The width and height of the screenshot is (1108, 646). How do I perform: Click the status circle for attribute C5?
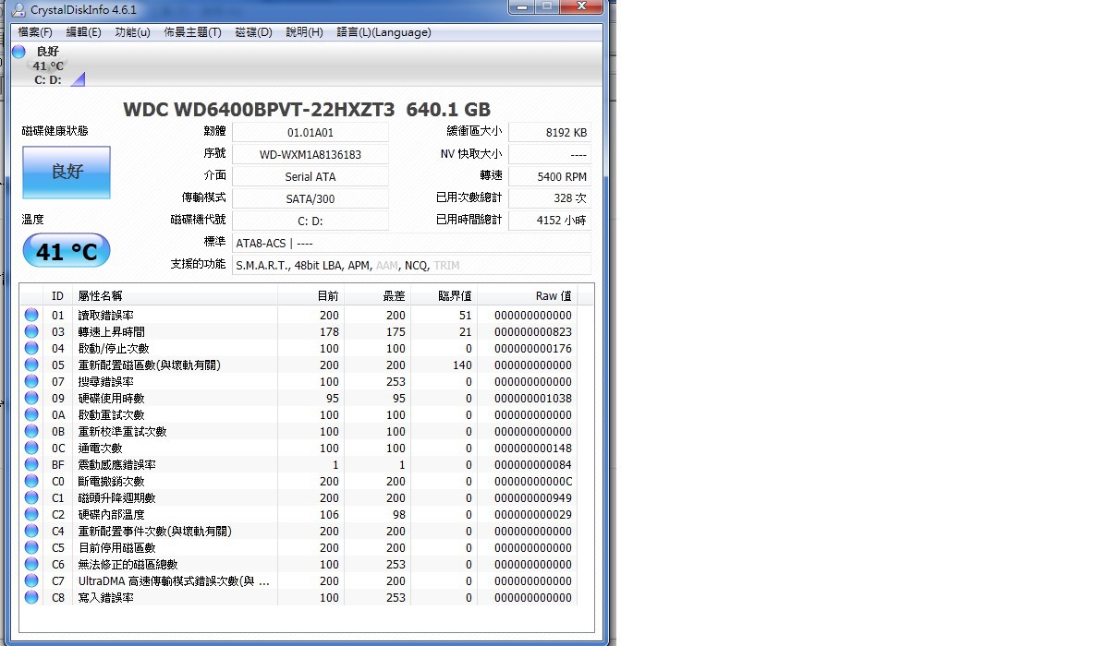pyautogui.click(x=31, y=547)
